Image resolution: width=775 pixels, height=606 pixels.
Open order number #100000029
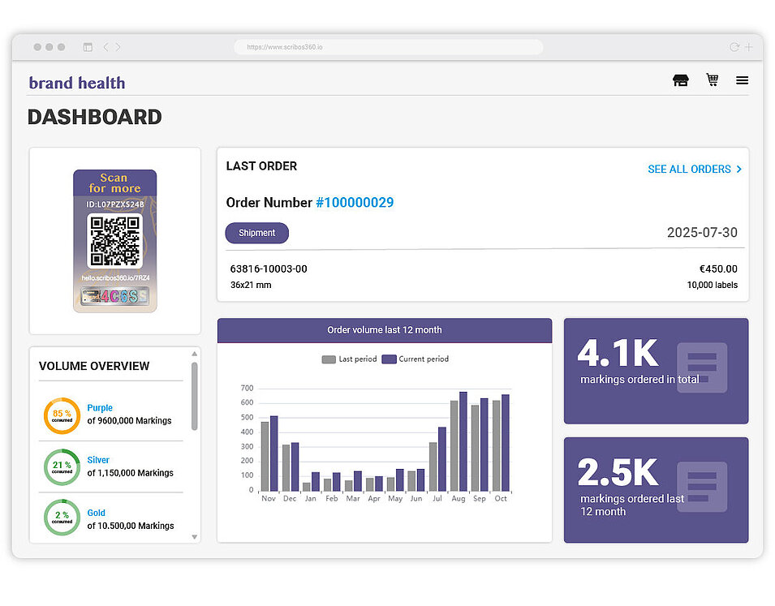[354, 203]
